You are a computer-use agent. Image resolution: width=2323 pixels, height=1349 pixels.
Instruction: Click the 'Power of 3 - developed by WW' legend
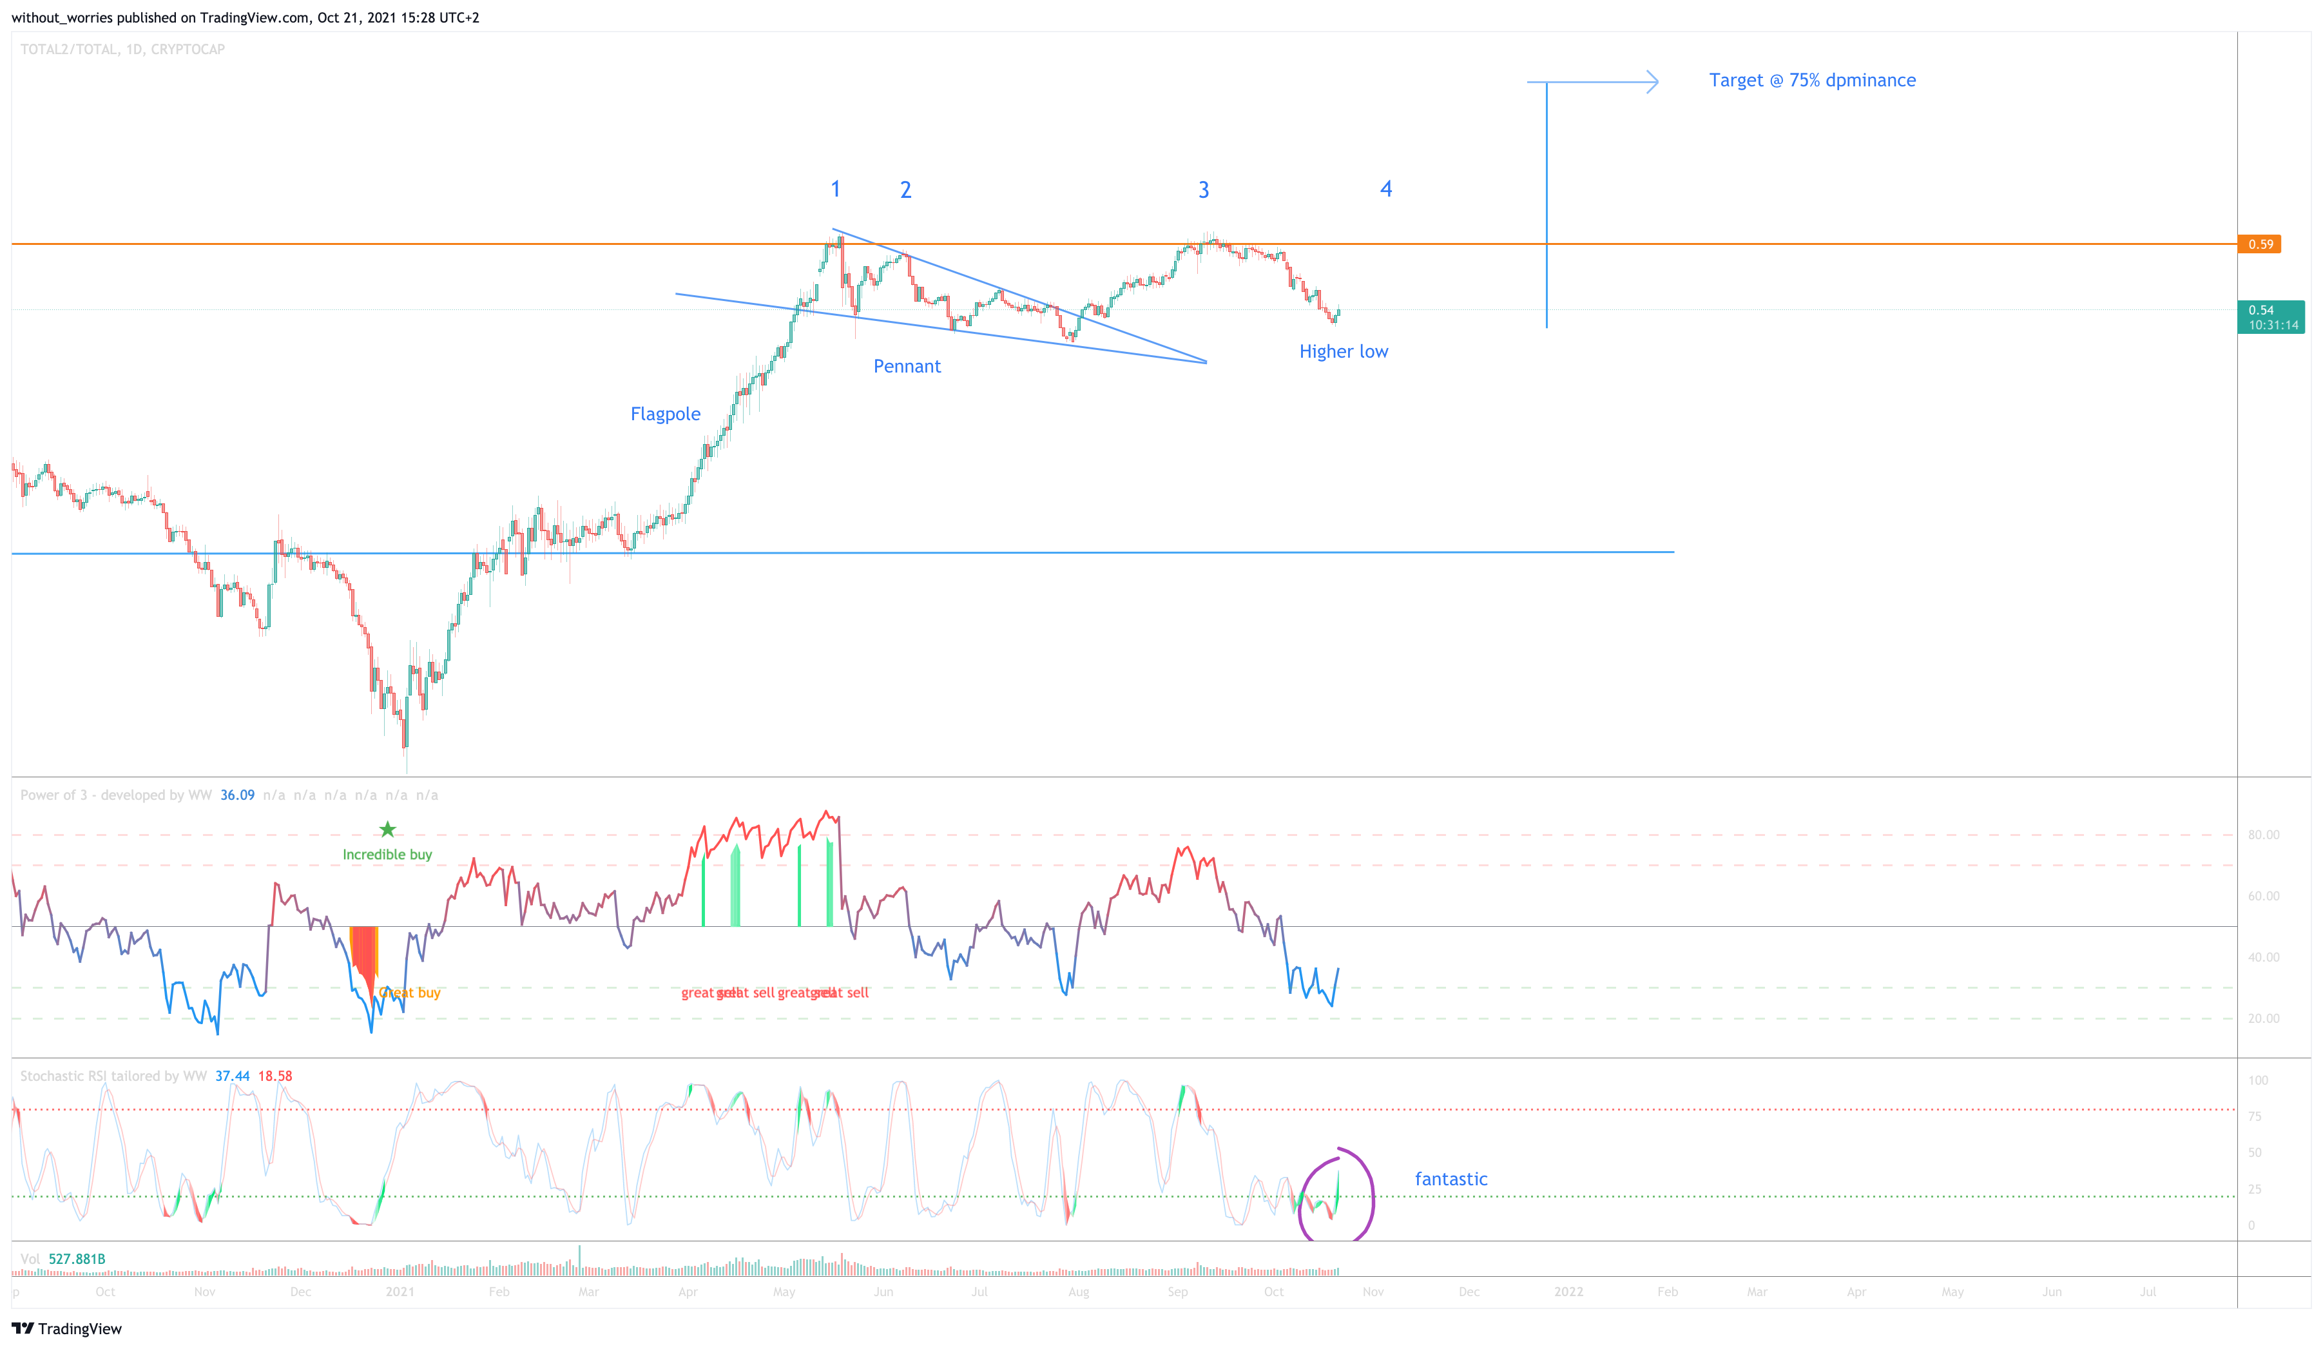[x=116, y=795]
